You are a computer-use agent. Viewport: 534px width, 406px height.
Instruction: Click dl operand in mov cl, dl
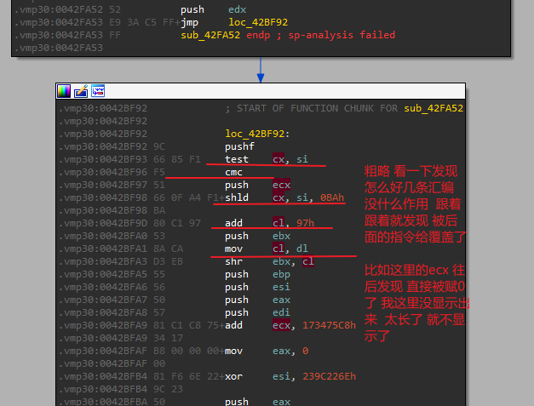tap(302, 249)
